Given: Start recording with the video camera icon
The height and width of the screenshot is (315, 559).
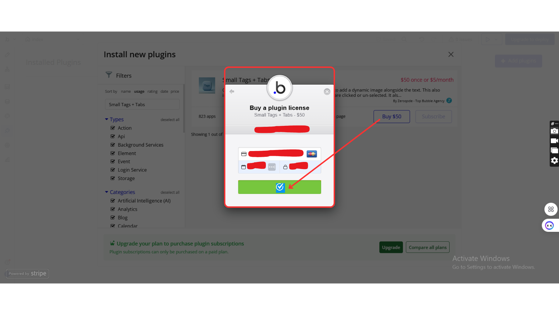Looking at the screenshot, I should click(555, 140).
